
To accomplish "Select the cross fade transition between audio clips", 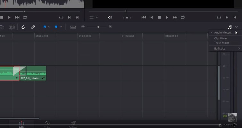I will 20,71.
